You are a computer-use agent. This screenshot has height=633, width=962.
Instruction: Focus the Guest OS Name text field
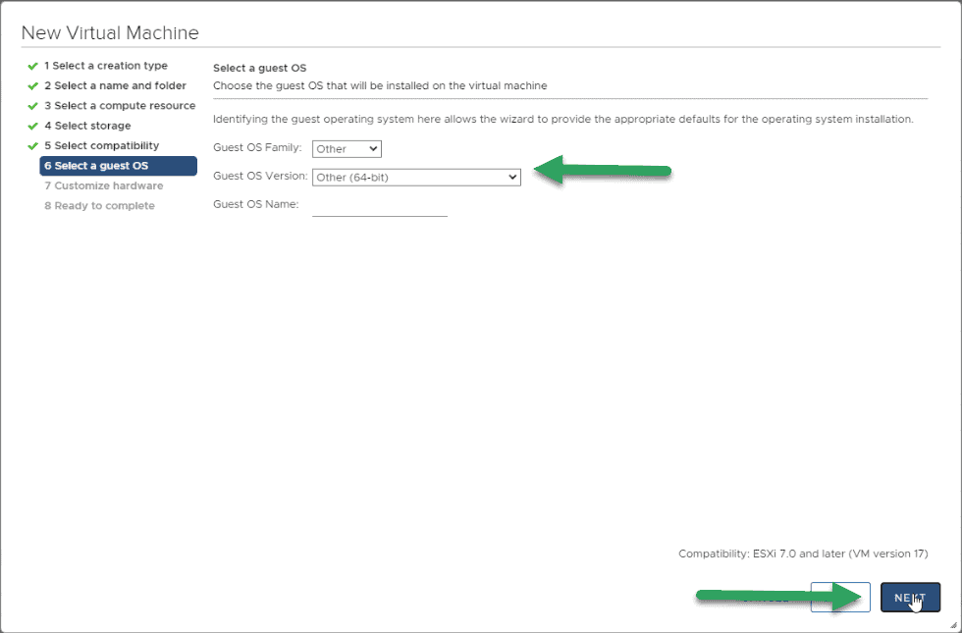380,205
